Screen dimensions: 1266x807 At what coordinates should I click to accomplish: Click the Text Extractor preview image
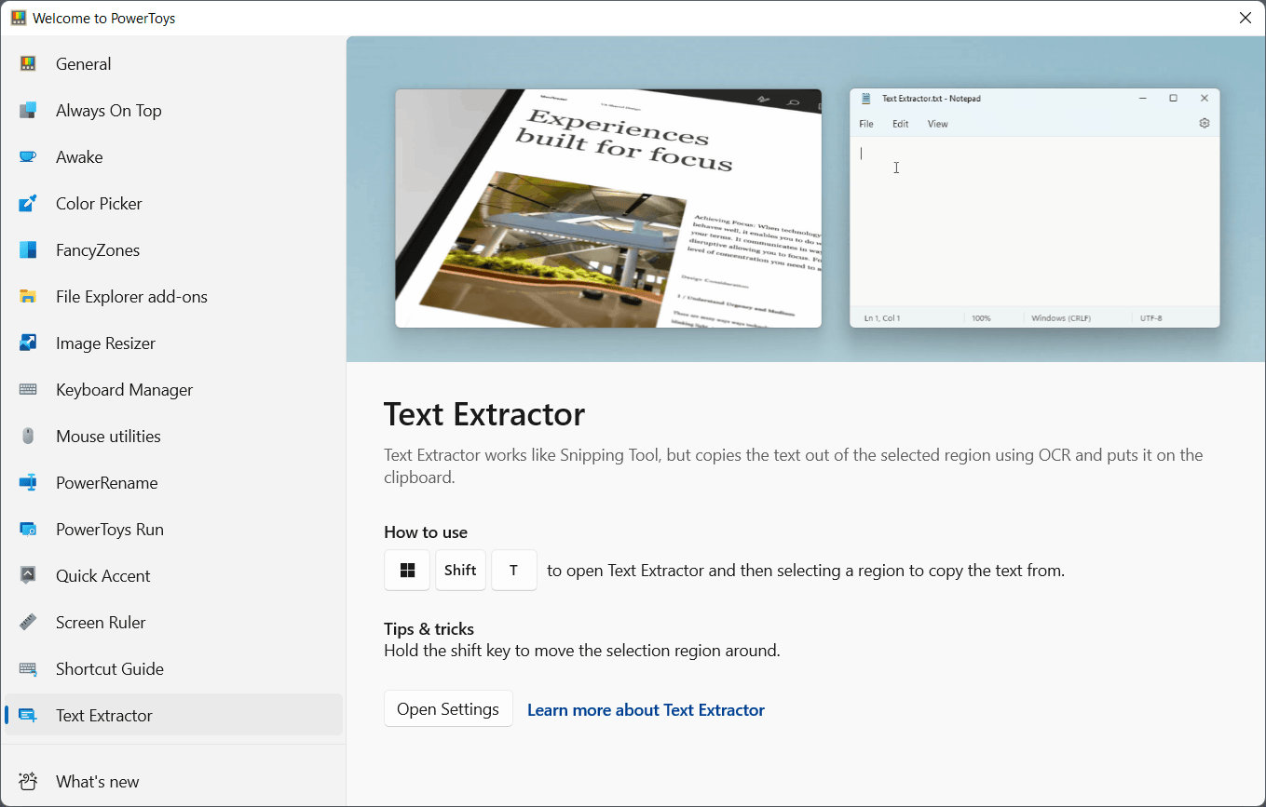[805, 198]
